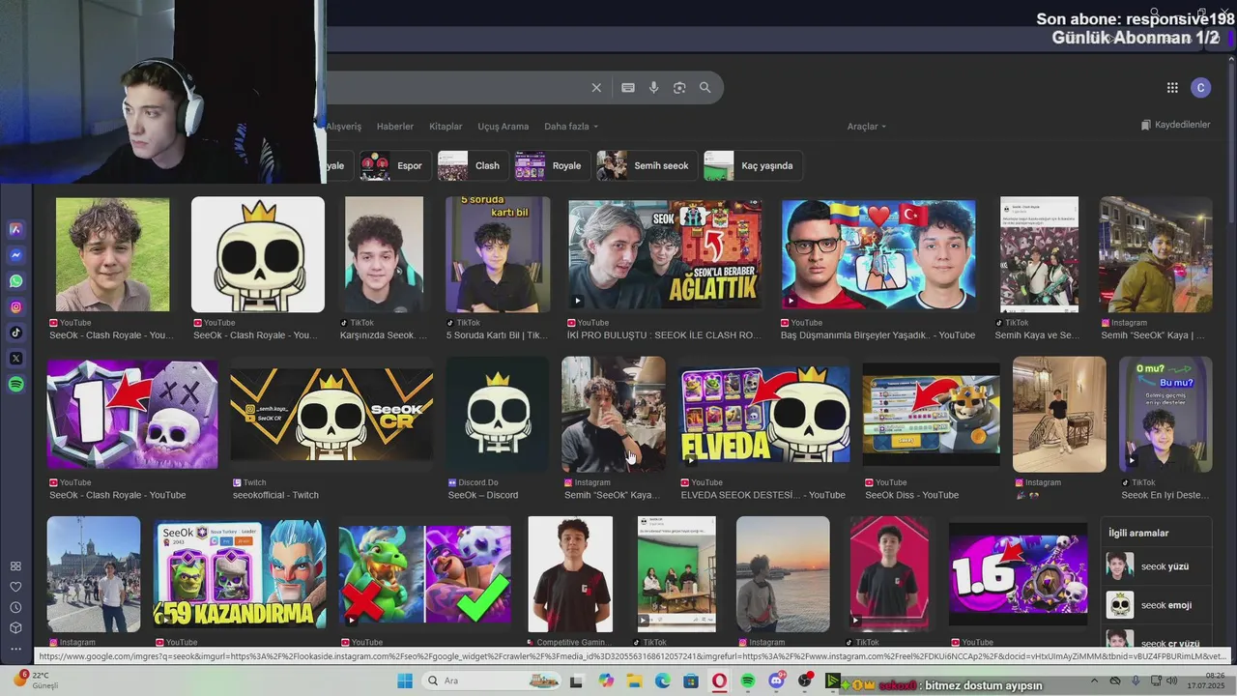Image resolution: width=1237 pixels, height=696 pixels.
Task: Click the magnifier search button
Action: 705,88
